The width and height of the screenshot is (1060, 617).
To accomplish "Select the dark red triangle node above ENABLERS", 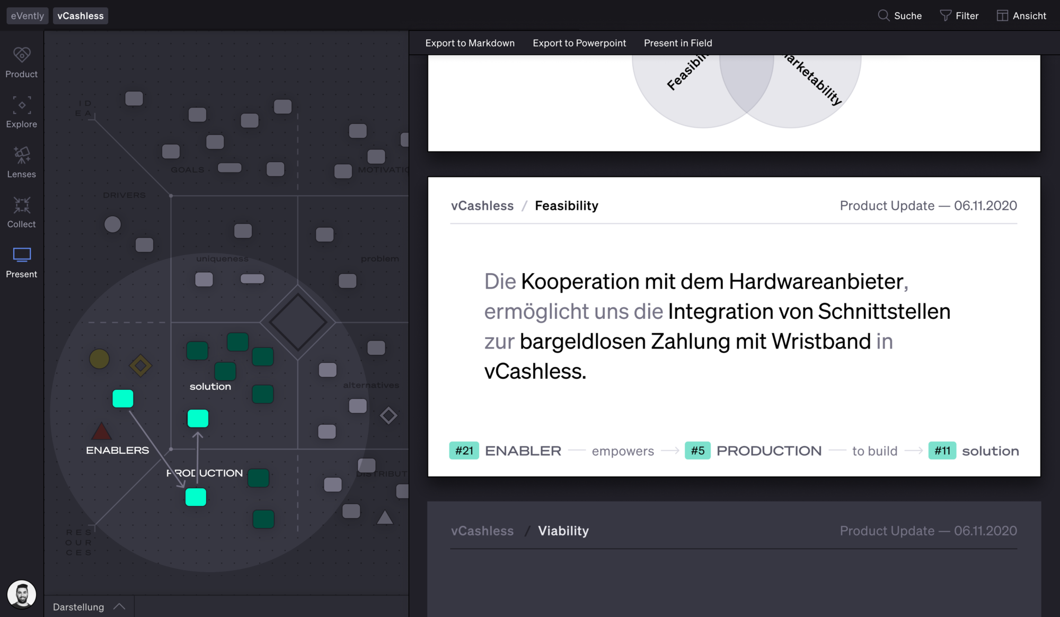I will pos(101,432).
